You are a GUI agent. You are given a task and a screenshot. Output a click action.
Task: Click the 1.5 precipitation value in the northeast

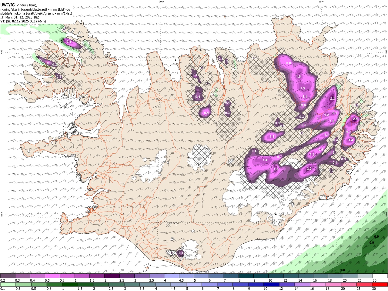tap(303, 89)
